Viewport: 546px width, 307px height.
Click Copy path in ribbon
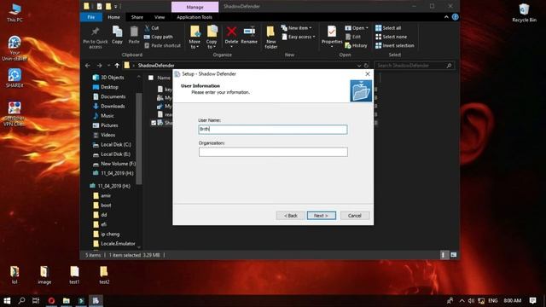pos(159,37)
